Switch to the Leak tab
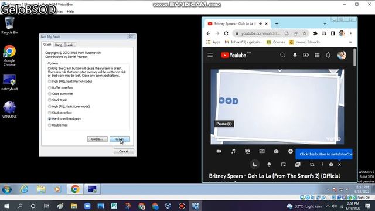Viewport: 375px width, 211px height. [x=70, y=45]
